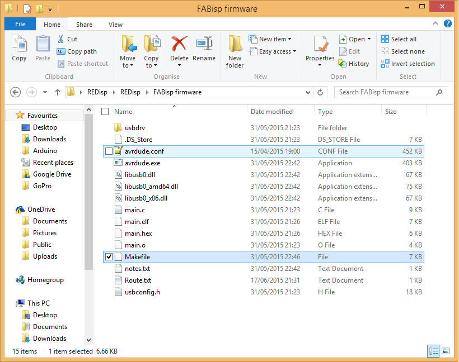Viewport: 459px width, 362px height.
Task: Click navigation pane scroll up arrow
Action: coord(88,110)
